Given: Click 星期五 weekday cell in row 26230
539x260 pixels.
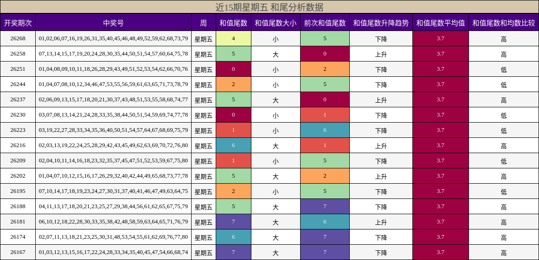Looking at the screenshot, I should tap(204, 115).
